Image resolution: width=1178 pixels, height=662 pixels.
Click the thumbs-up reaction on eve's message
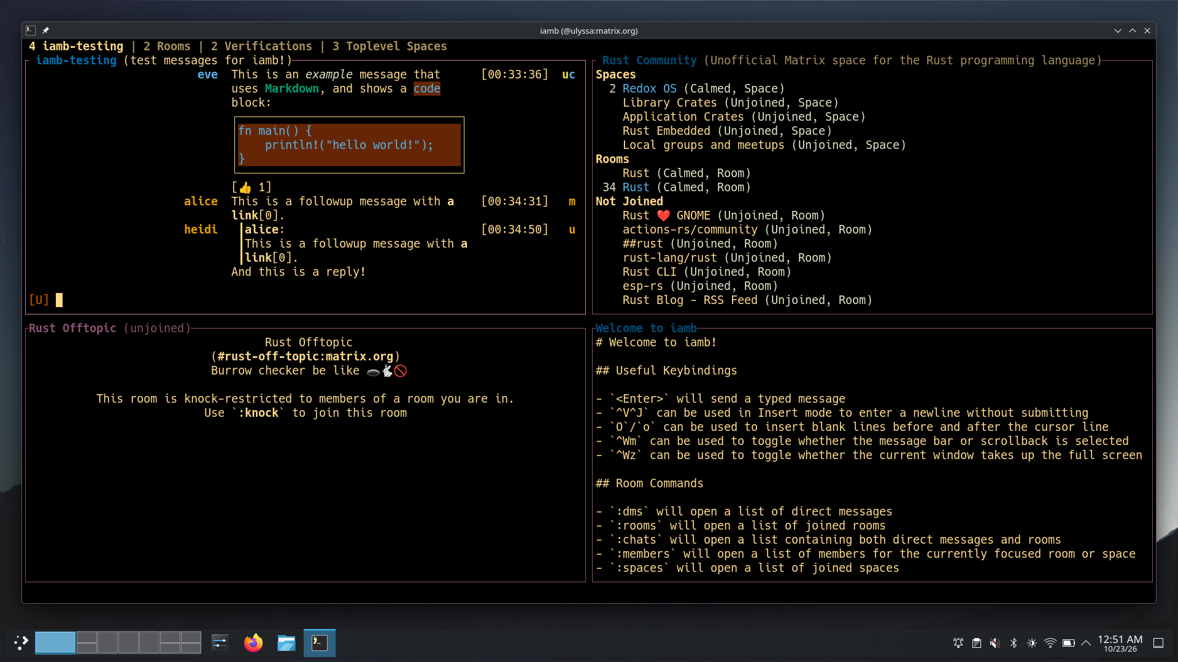(x=252, y=187)
